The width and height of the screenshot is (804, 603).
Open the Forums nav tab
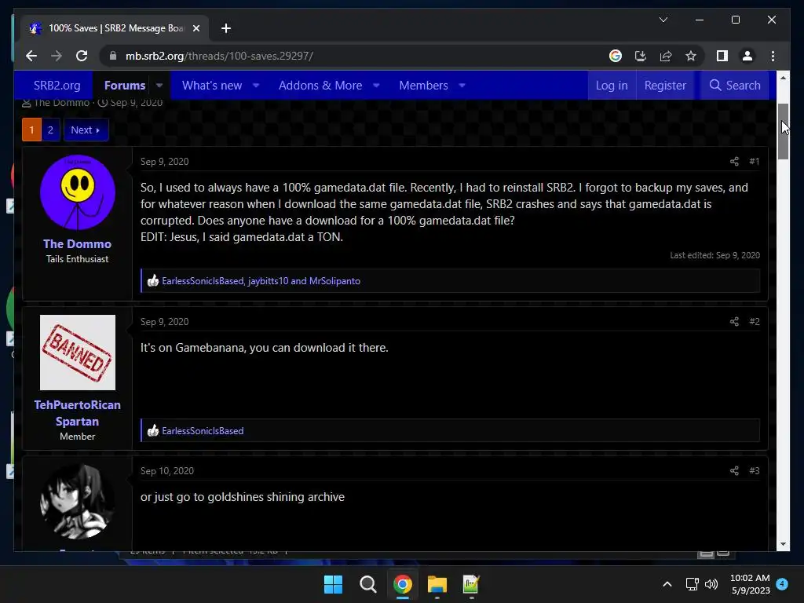[x=125, y=85]
